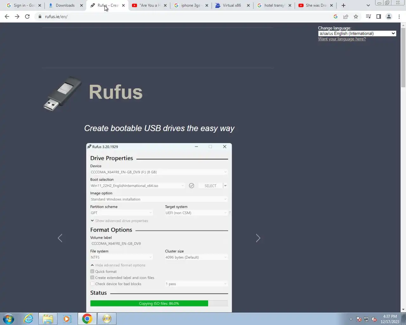
Task: Open the volume tray icon
Action: point(374,319)
